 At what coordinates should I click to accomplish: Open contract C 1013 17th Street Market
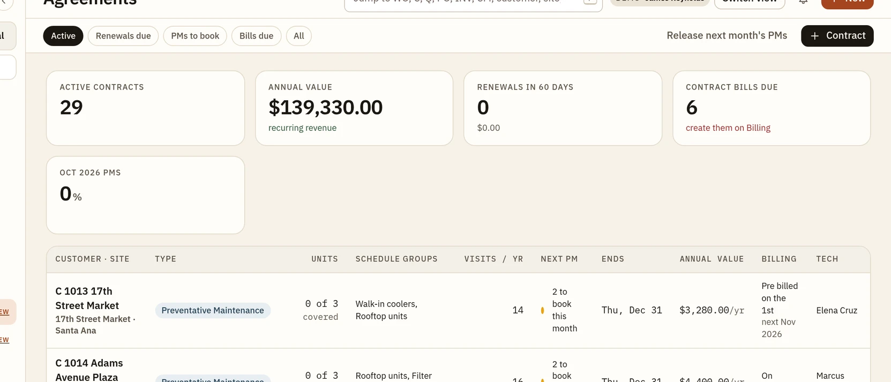(x=87, y=298)
